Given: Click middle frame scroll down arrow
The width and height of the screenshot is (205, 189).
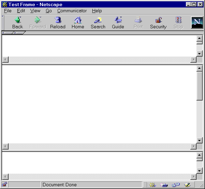Looking at the screenshot, I should click(x=200, y=140).
